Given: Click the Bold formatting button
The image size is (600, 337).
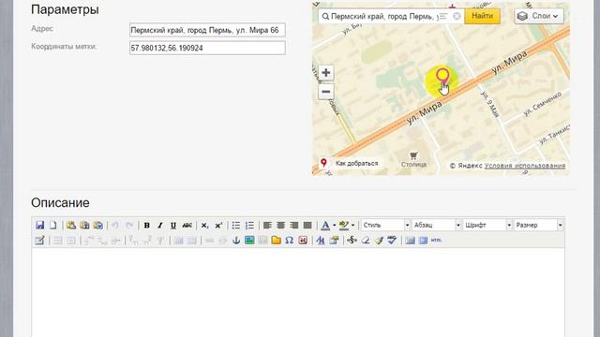Looking at the screenshot, I should [146, 226].
